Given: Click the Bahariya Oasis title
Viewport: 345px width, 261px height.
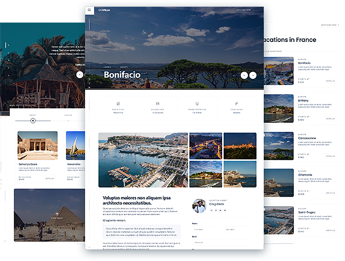Looking at the screenshot, I should pyautogui.click(x=28, y=164).
